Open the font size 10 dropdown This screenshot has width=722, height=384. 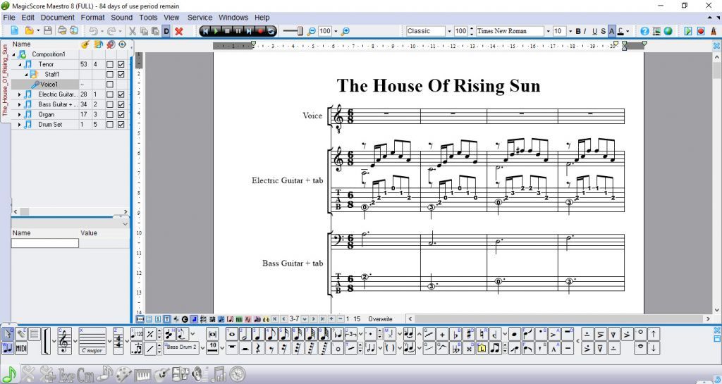tap(570, 31)
